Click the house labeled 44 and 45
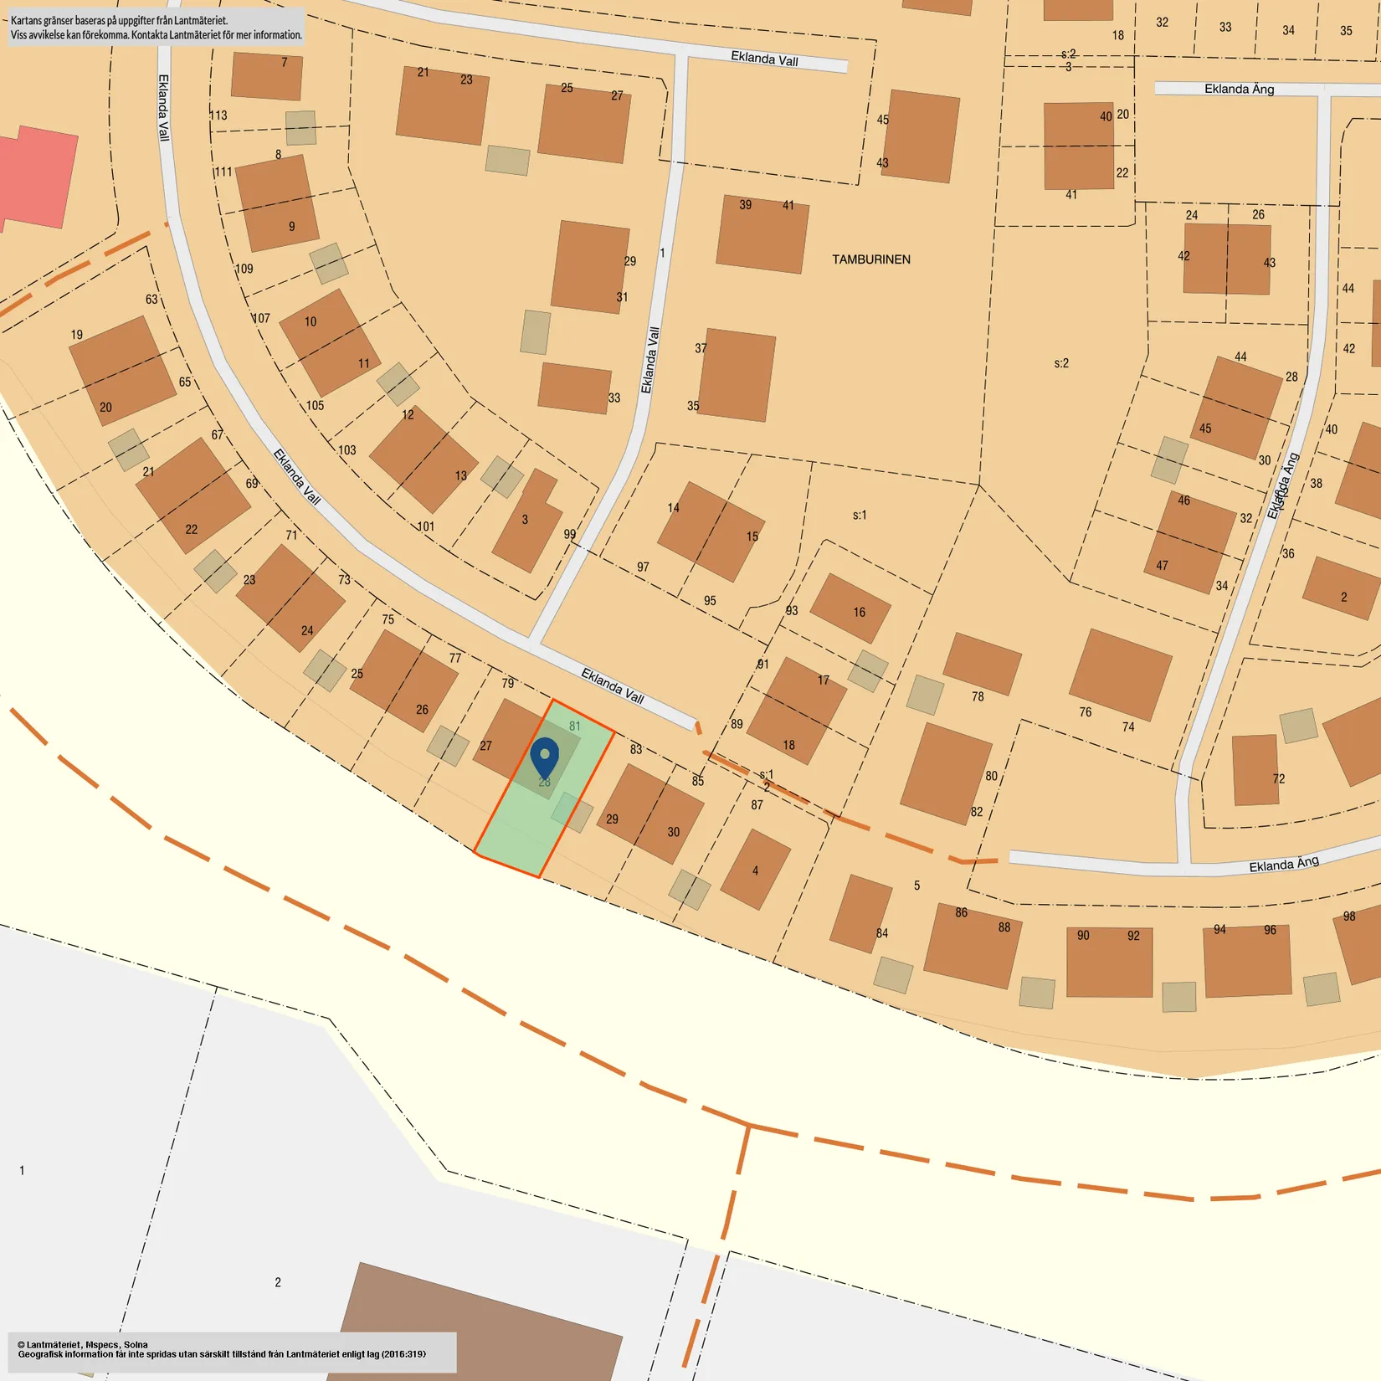The height and width of the screenshot is (1381, 1381). (1236, 408)
